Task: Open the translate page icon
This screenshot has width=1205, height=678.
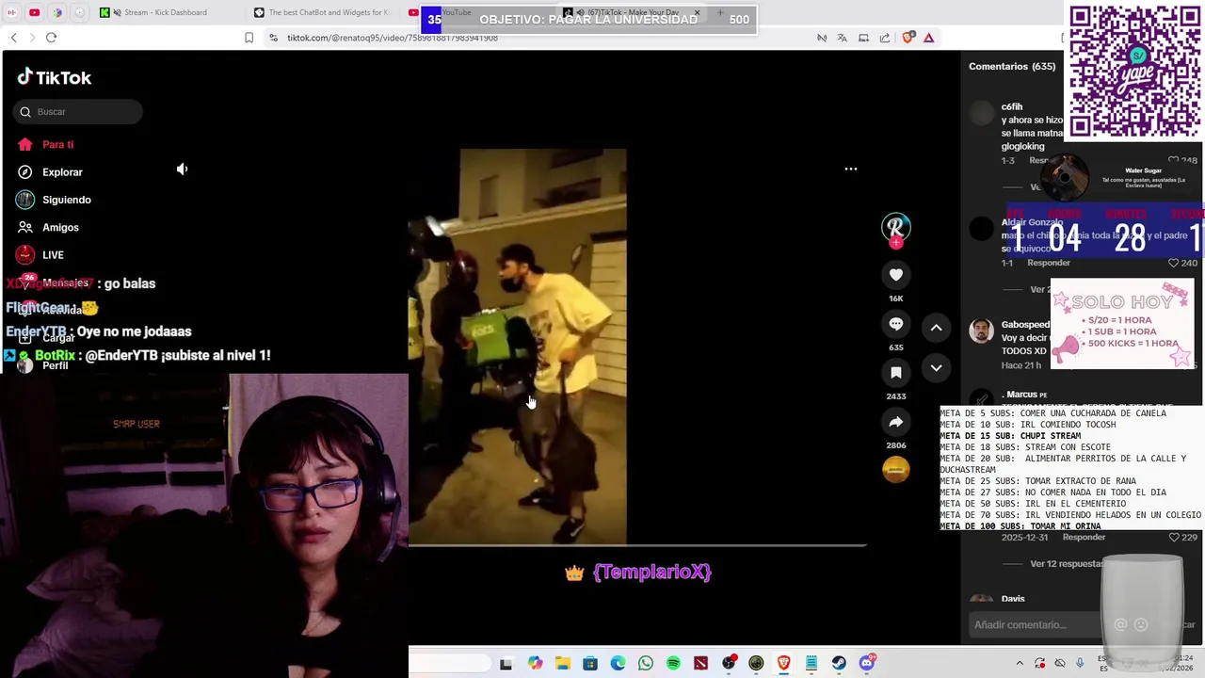Action: 843,38
